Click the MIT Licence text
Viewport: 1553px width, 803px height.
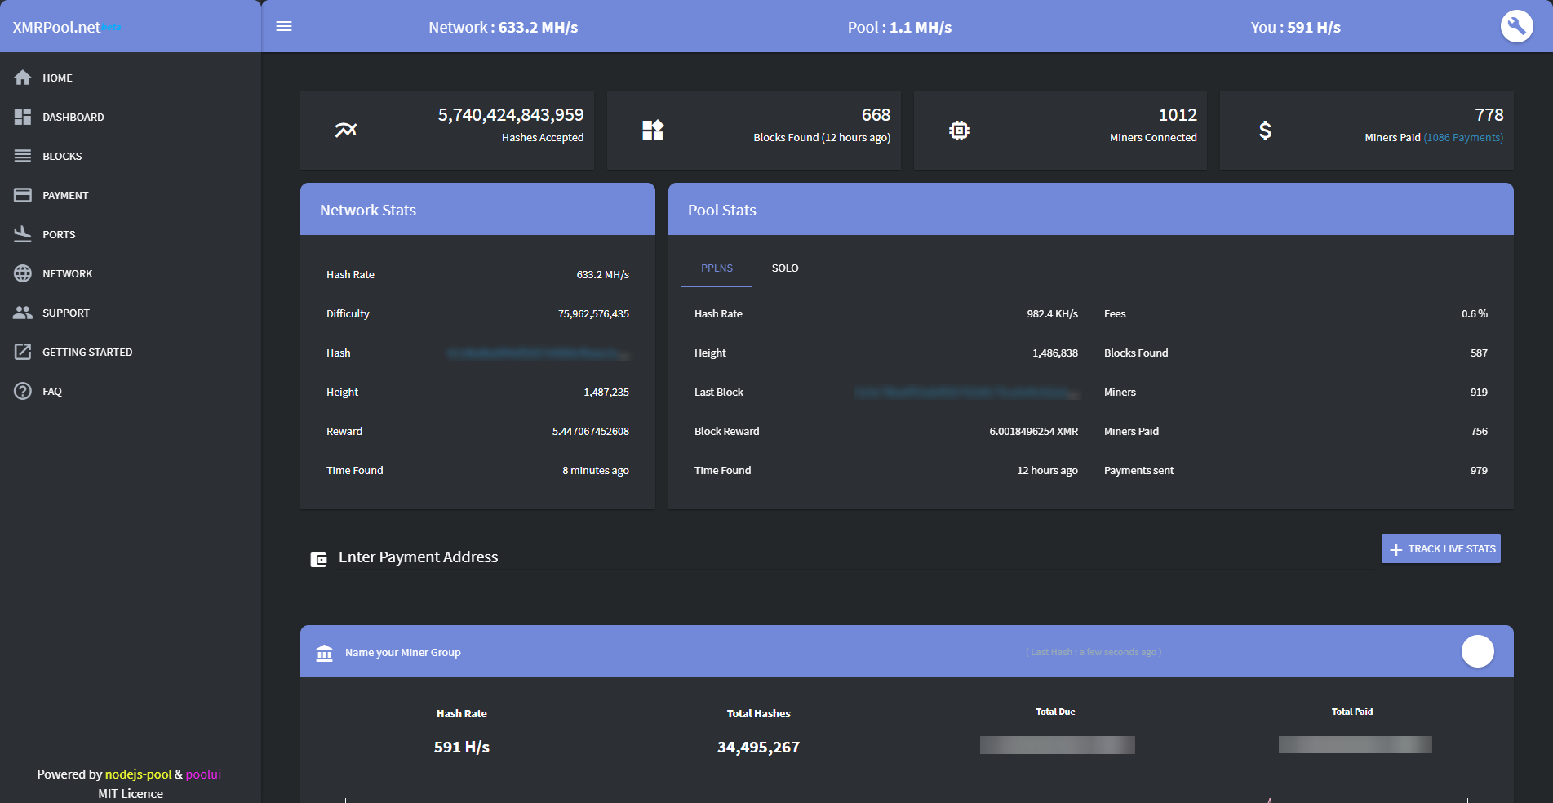pos(131,793)
